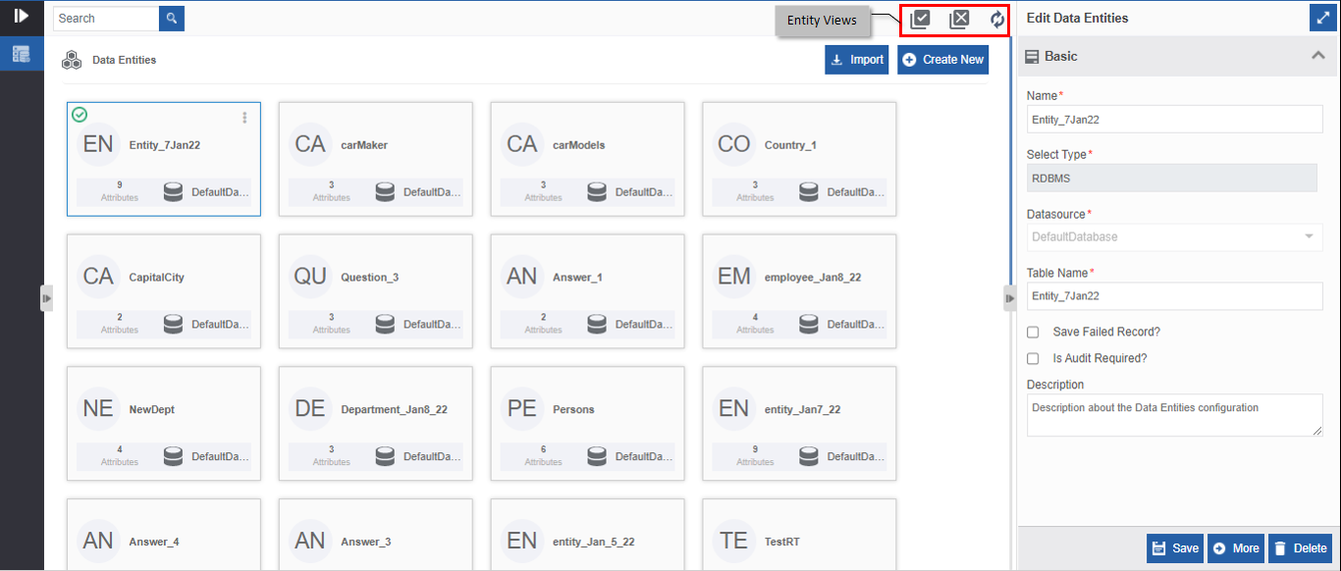Open the top-left application logo menu
This screenshot has height=571, width=1341.
(22, 16)
